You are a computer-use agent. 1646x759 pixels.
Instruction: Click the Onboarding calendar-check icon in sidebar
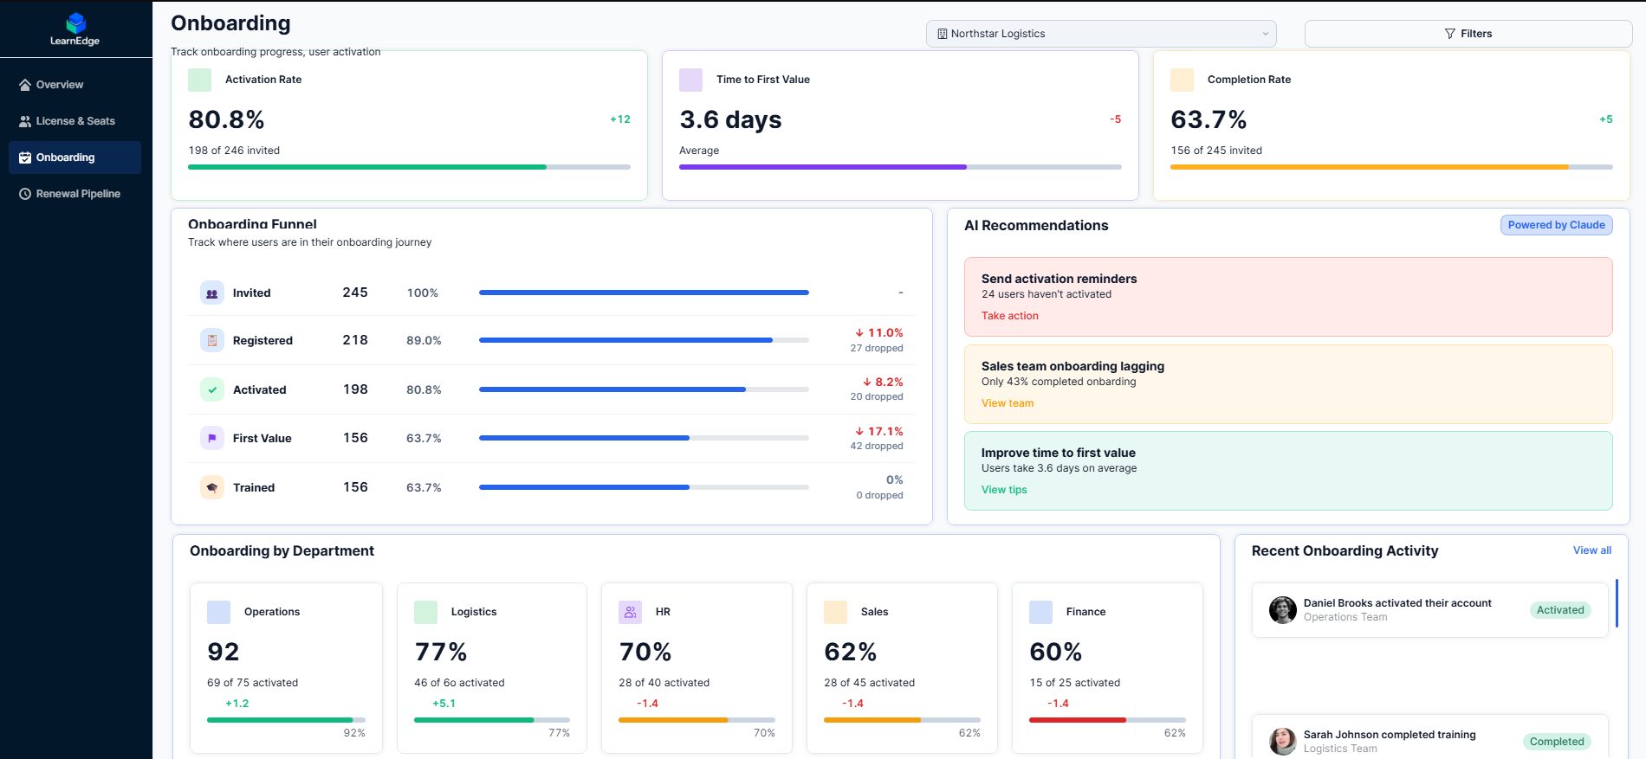click(25, 158)
